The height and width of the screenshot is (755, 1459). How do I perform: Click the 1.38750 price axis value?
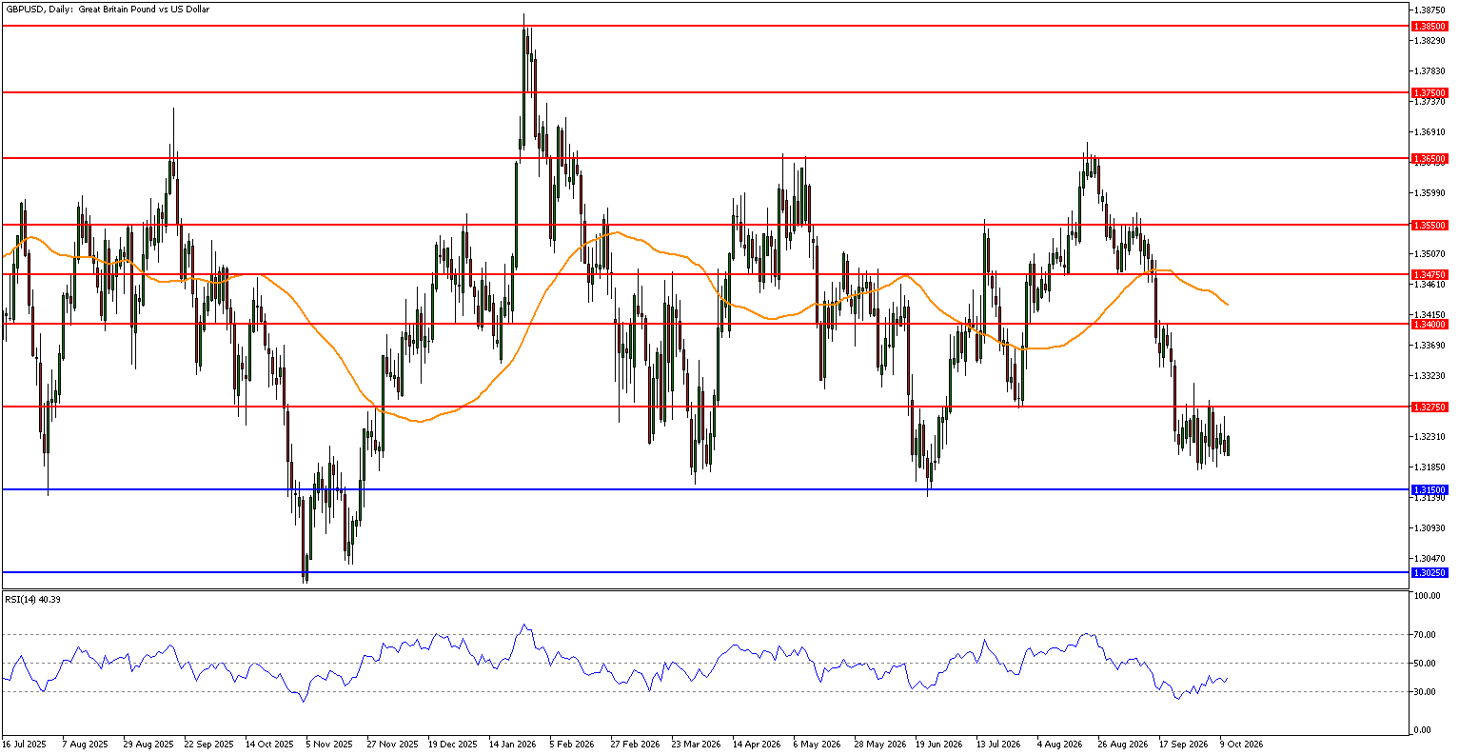coord(1429,10)
